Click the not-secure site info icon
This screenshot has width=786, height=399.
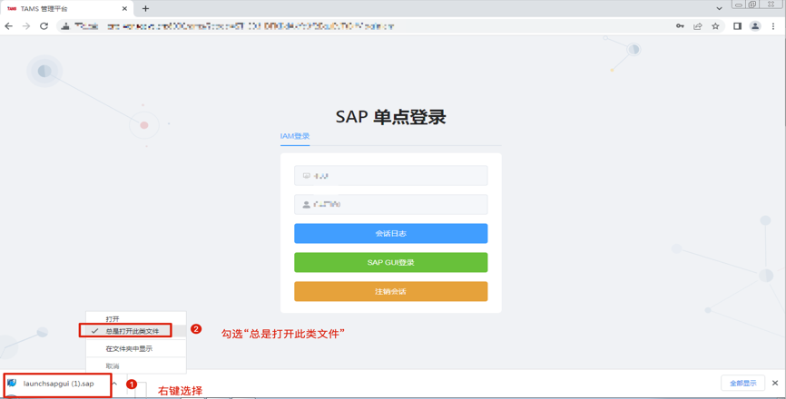coord(65,26)
